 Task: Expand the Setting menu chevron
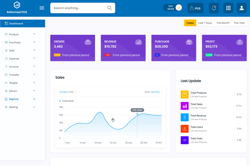(x=34, y=107)
